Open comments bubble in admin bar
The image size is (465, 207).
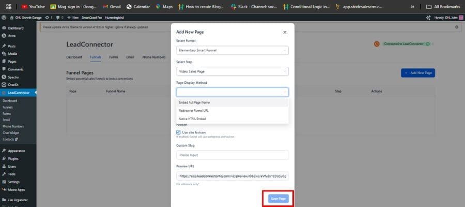[x=59, y=18]
